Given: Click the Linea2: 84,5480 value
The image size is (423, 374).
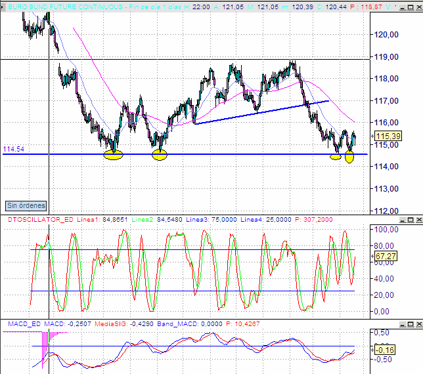Looking at the screenshot, I should (x=157, y=220).
